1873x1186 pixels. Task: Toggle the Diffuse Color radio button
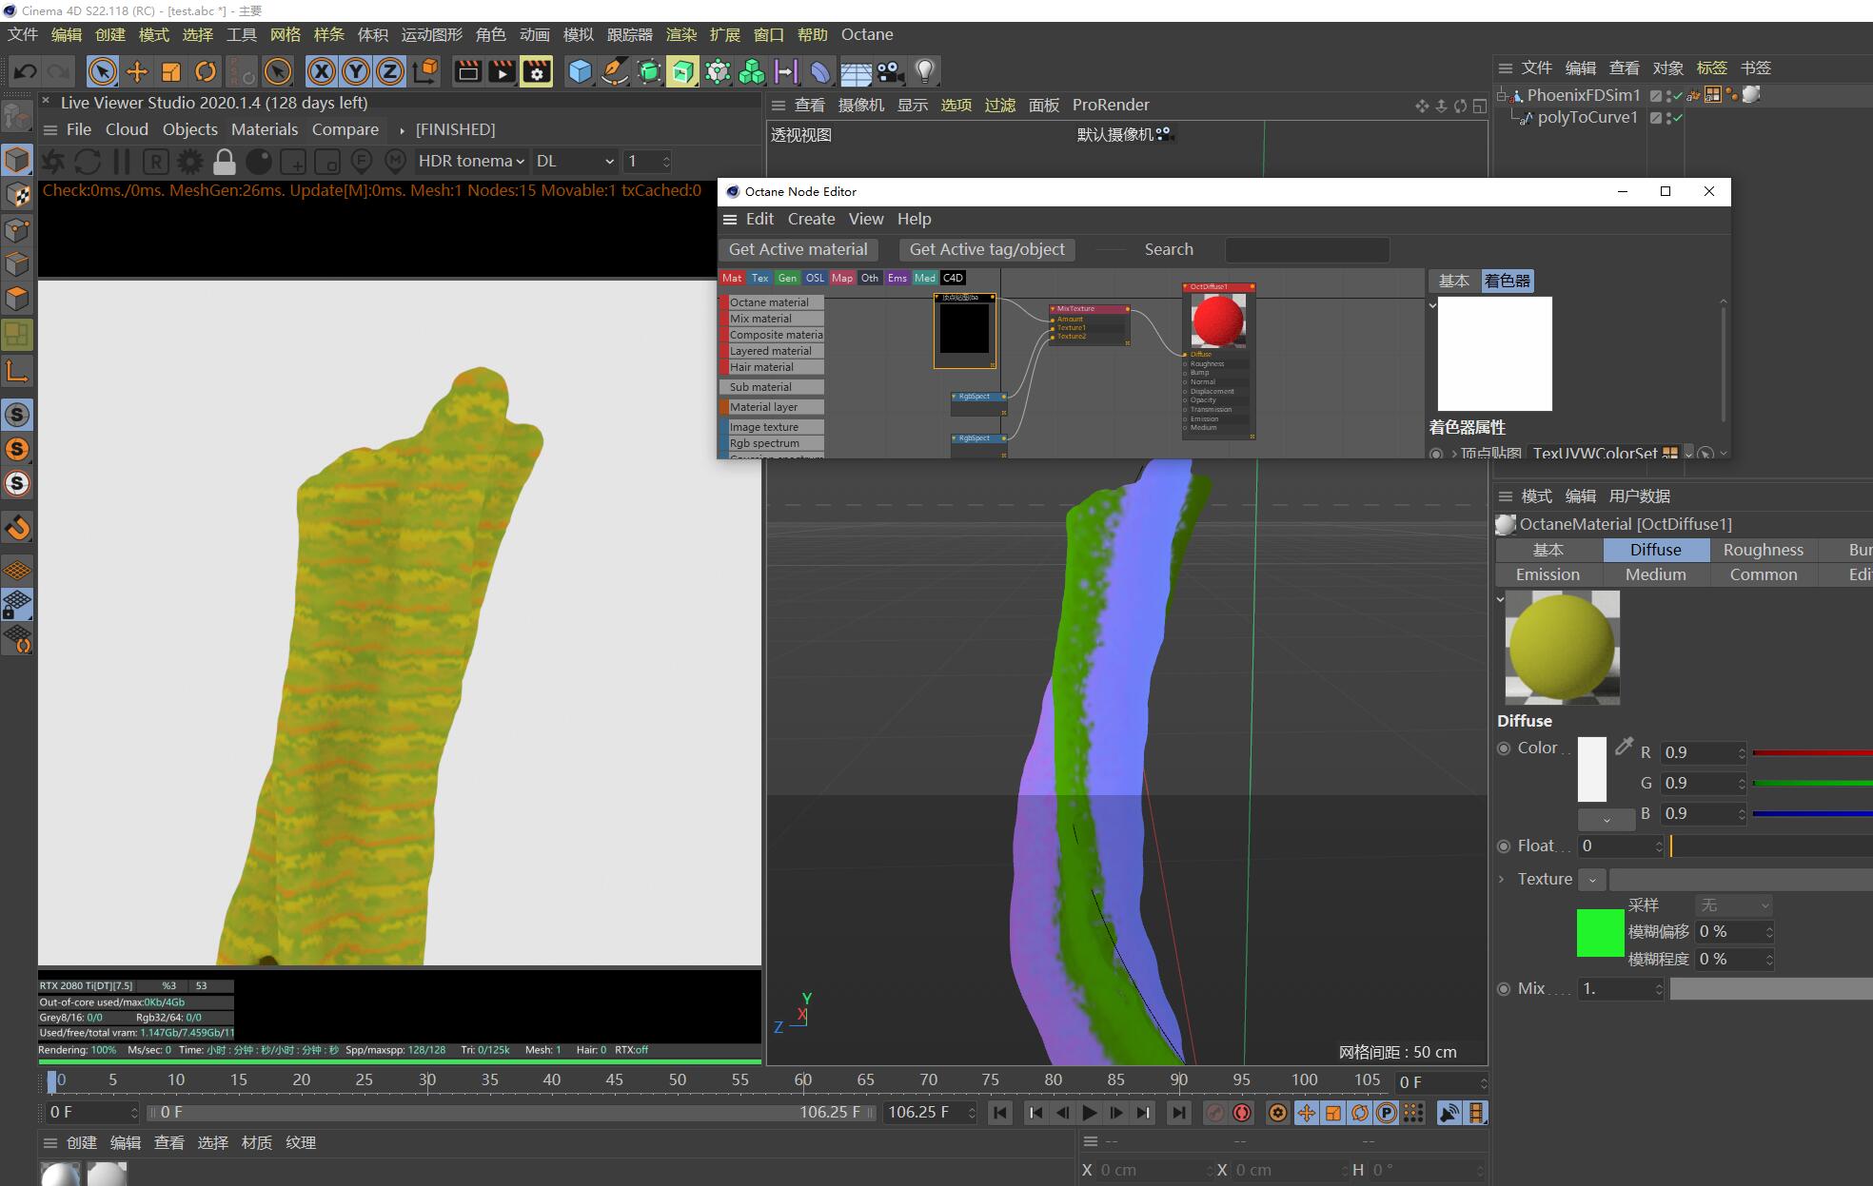click(1504, 749)
